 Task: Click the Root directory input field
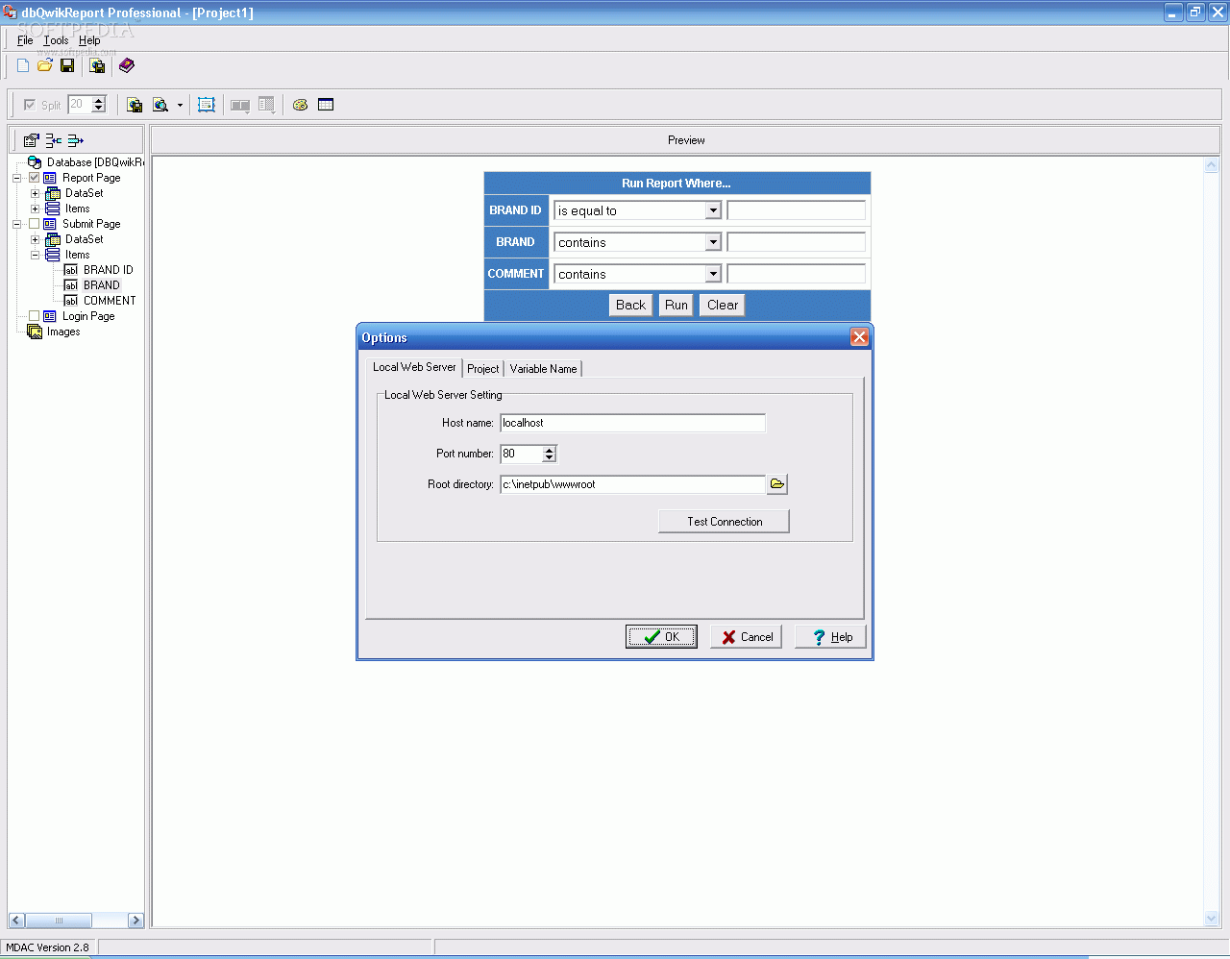click(633, 484)
